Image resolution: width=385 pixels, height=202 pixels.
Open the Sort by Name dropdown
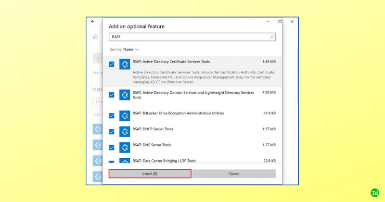[124, 50]
